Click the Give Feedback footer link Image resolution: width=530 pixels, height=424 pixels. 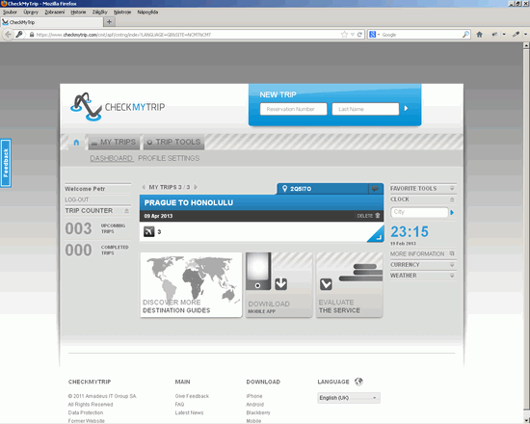pos(192,396)
